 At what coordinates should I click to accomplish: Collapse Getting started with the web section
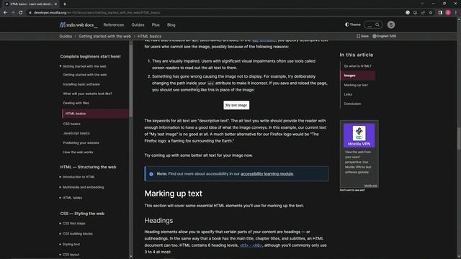[84, 66]
